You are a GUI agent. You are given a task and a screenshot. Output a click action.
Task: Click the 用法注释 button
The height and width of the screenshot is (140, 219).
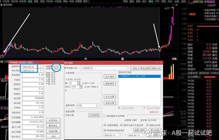(145, 68)
